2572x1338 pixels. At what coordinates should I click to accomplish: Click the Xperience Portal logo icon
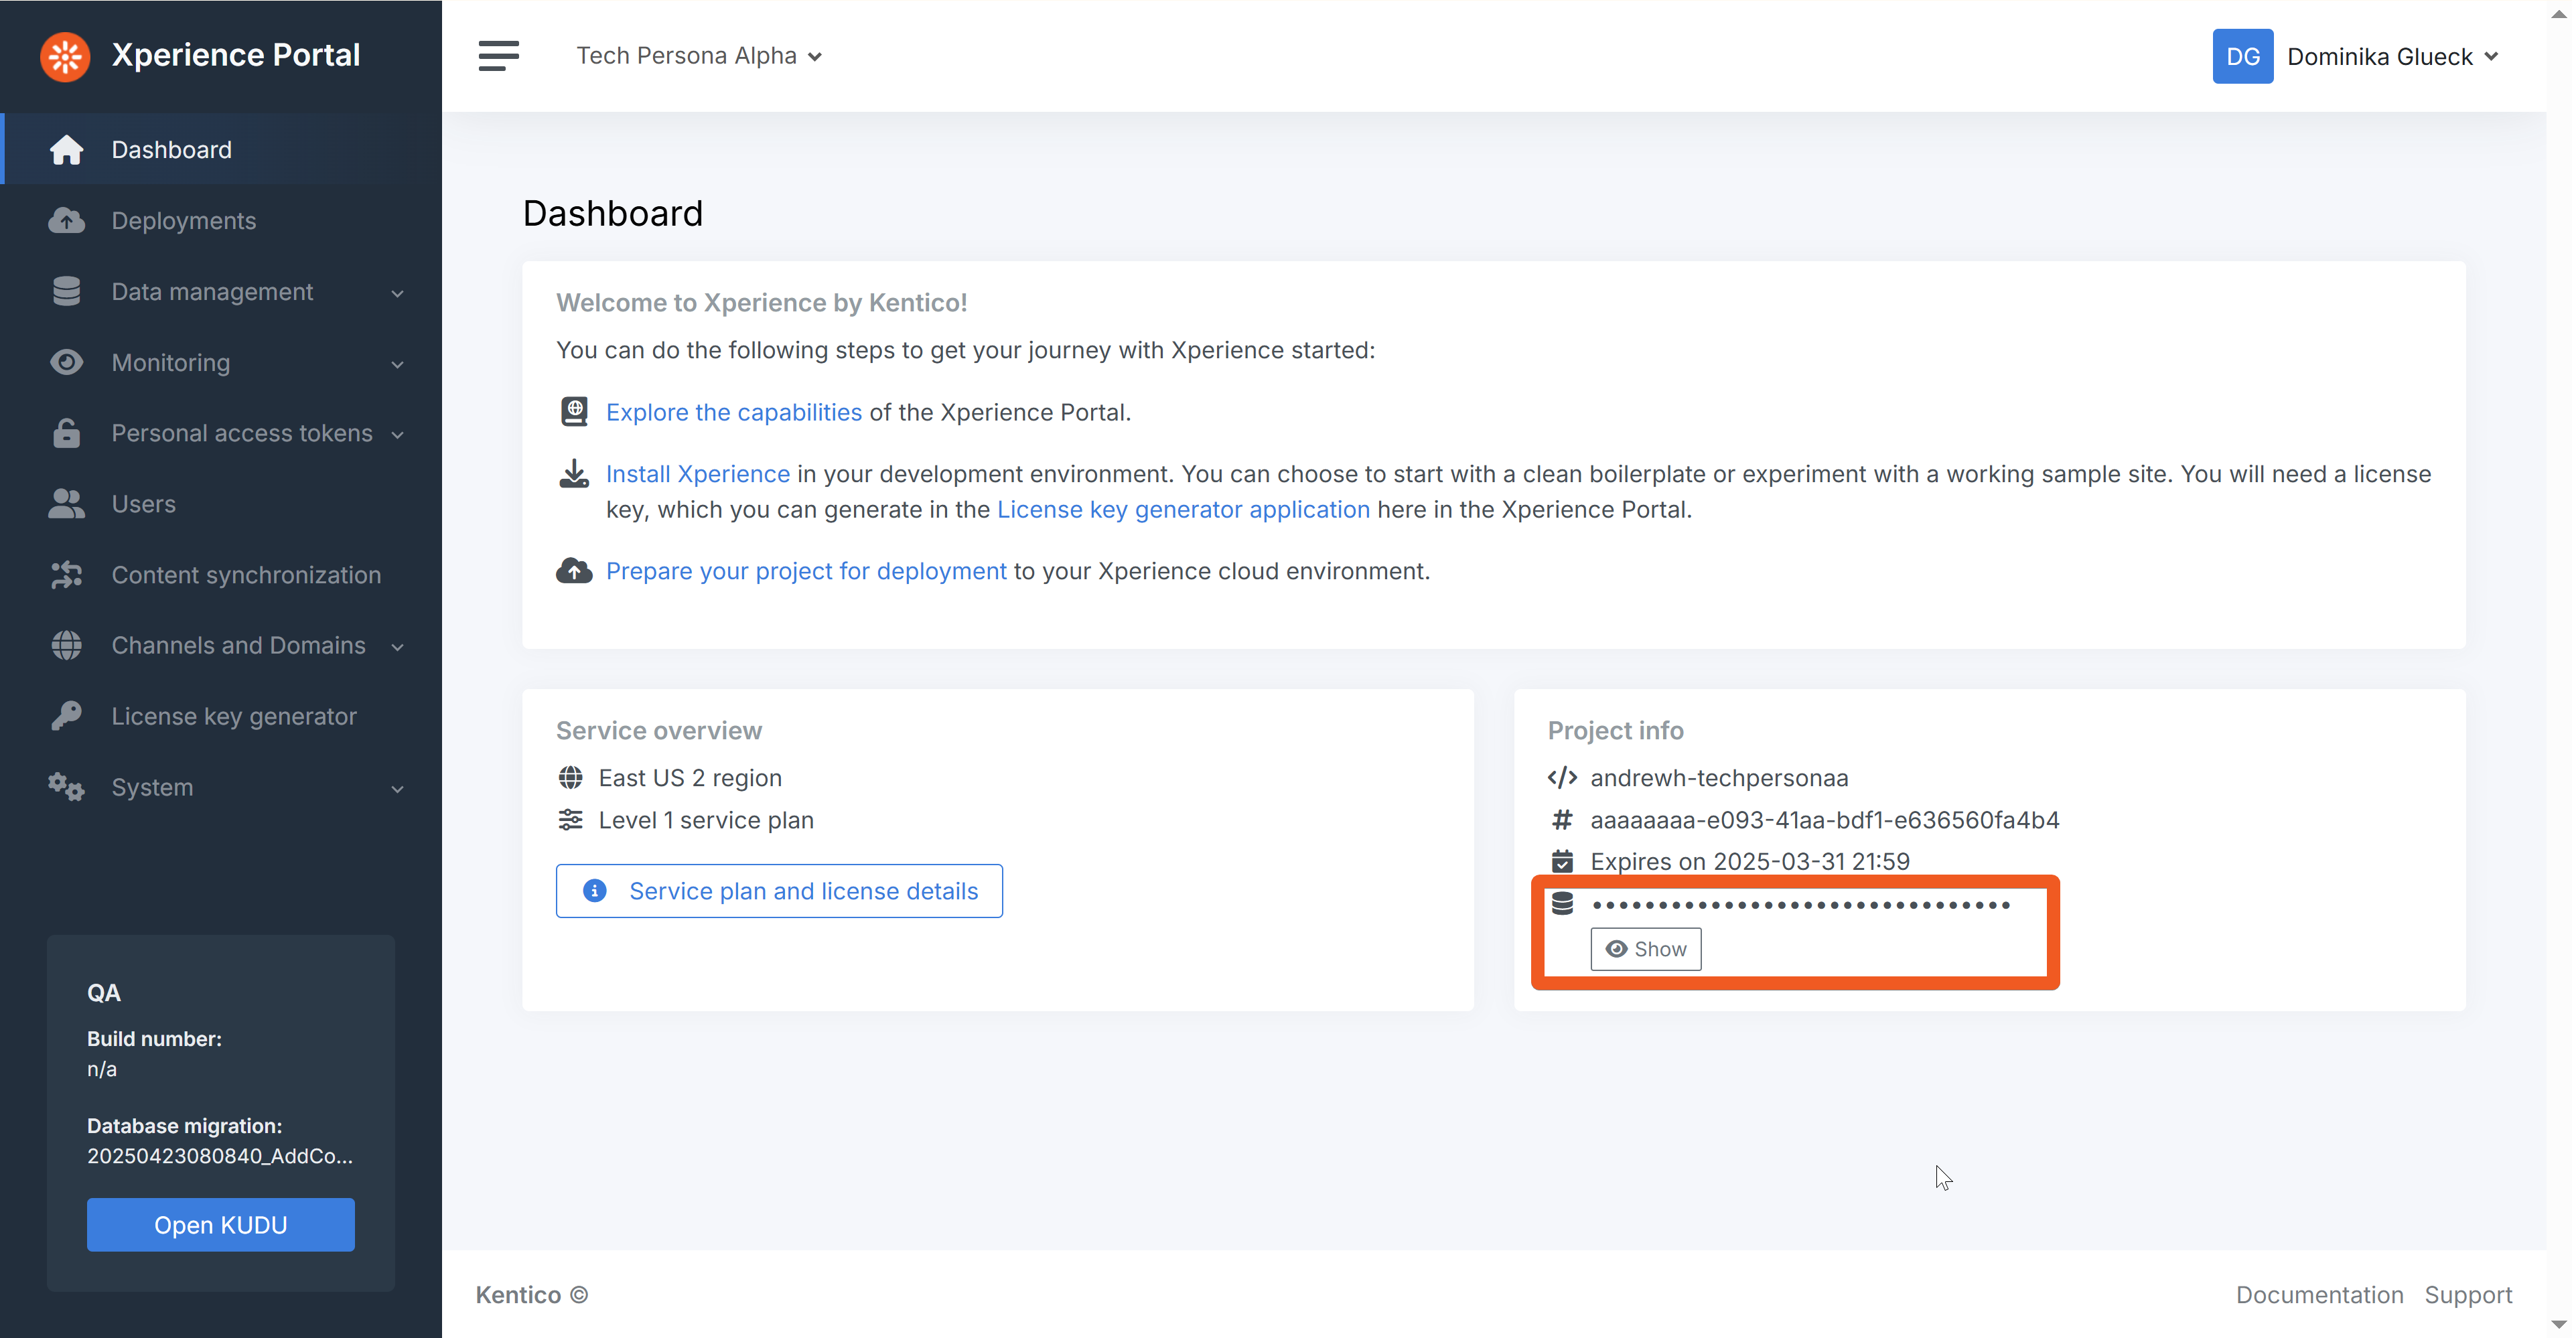(x=65, y=56)
